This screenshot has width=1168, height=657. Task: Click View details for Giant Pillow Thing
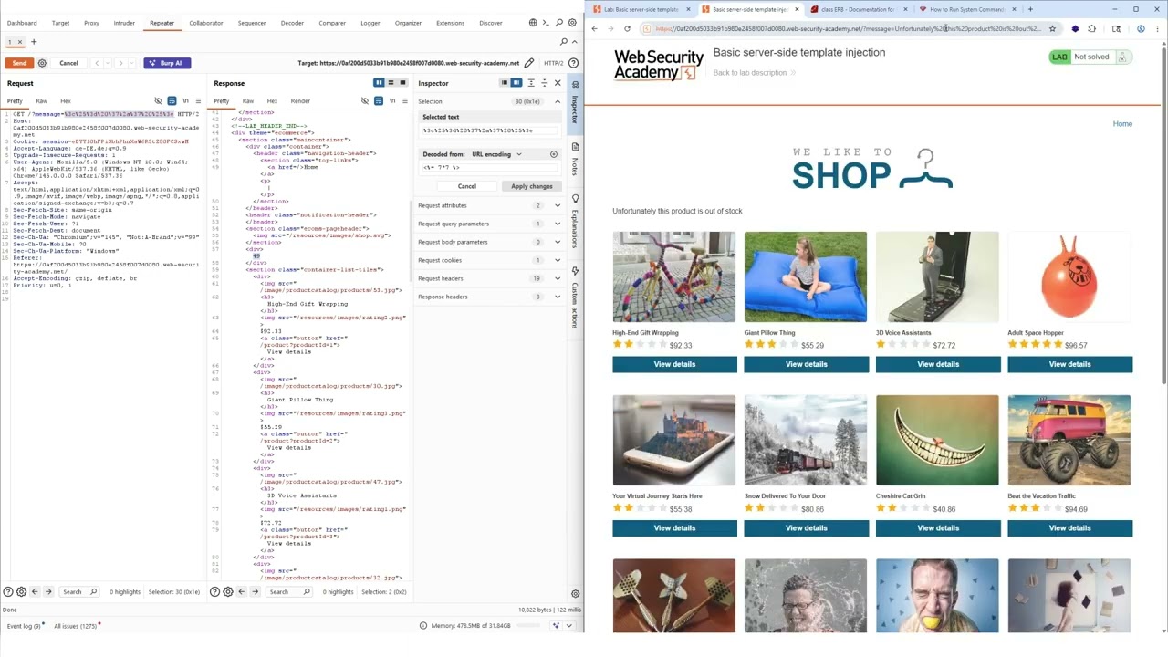pyautogui.click(x=806, y=364)
